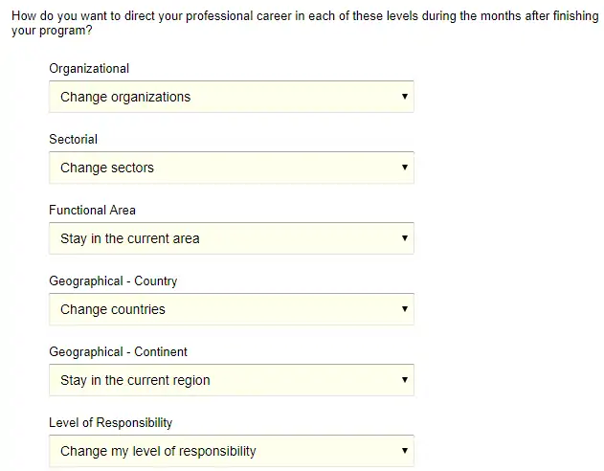The height and width of the screenshot is (471, 604).
Task: Open the Organizational dropdown showing Change organizations
Action: click(x=230, y=97)
